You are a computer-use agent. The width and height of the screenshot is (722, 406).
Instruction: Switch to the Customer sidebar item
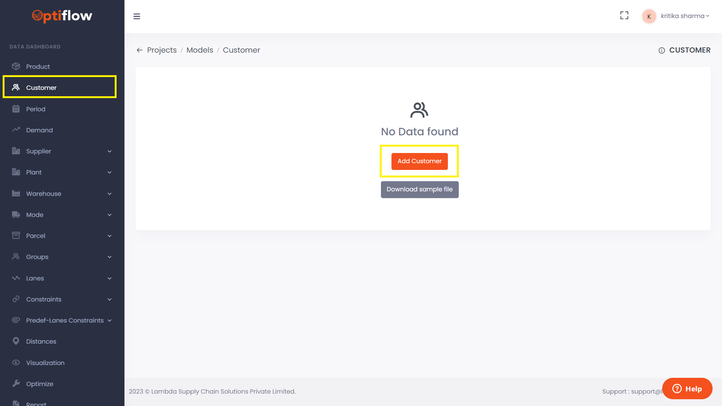tap(41, 87)
